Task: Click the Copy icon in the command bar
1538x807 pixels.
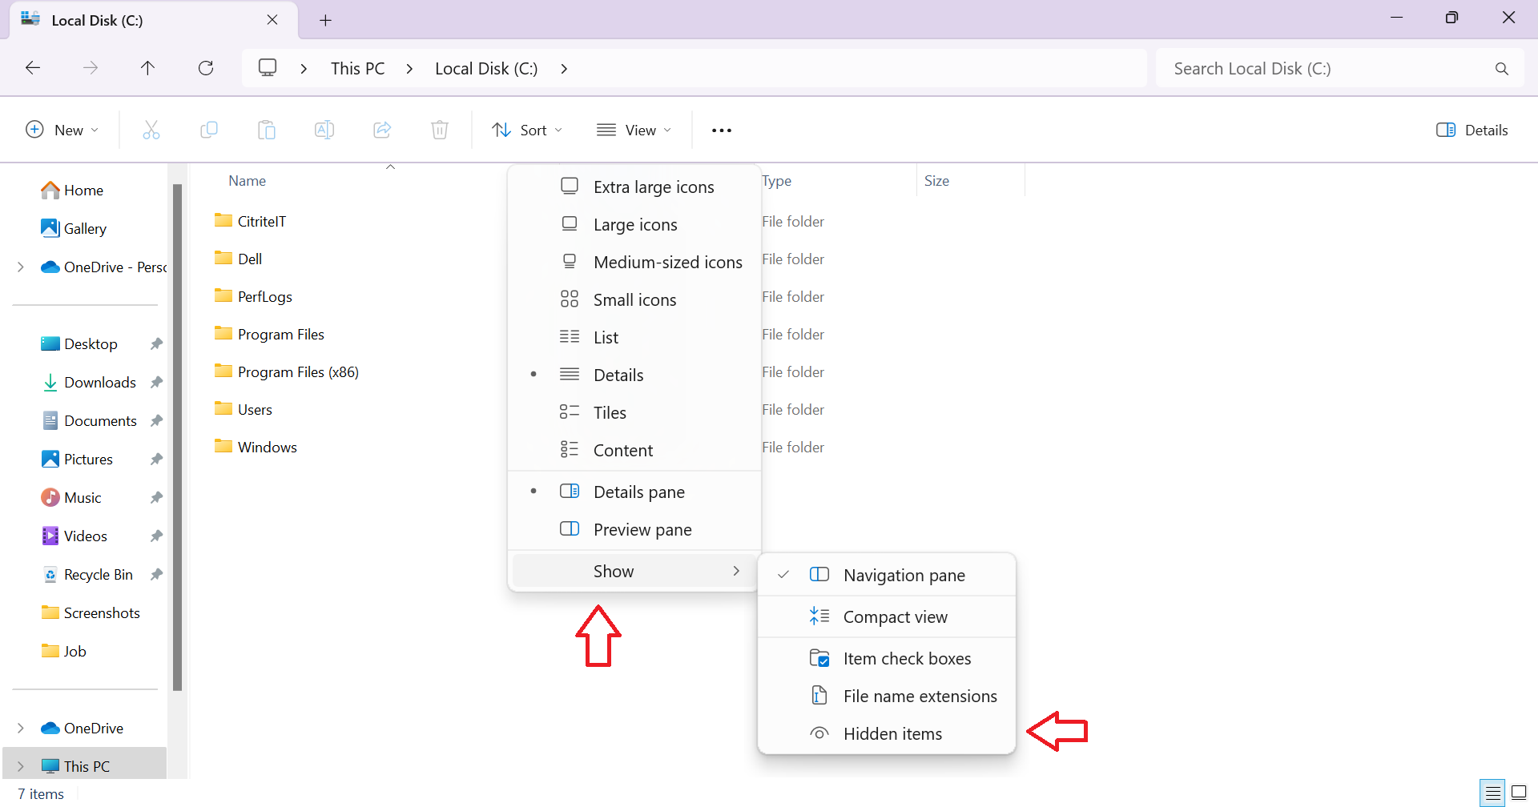Action: click(x=209, y=130)
